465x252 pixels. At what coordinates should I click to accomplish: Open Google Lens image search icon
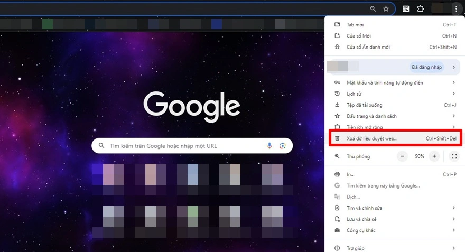click(283, 146)
